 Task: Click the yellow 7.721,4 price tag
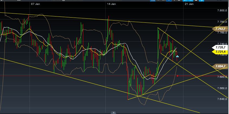[x=221, y=51]
